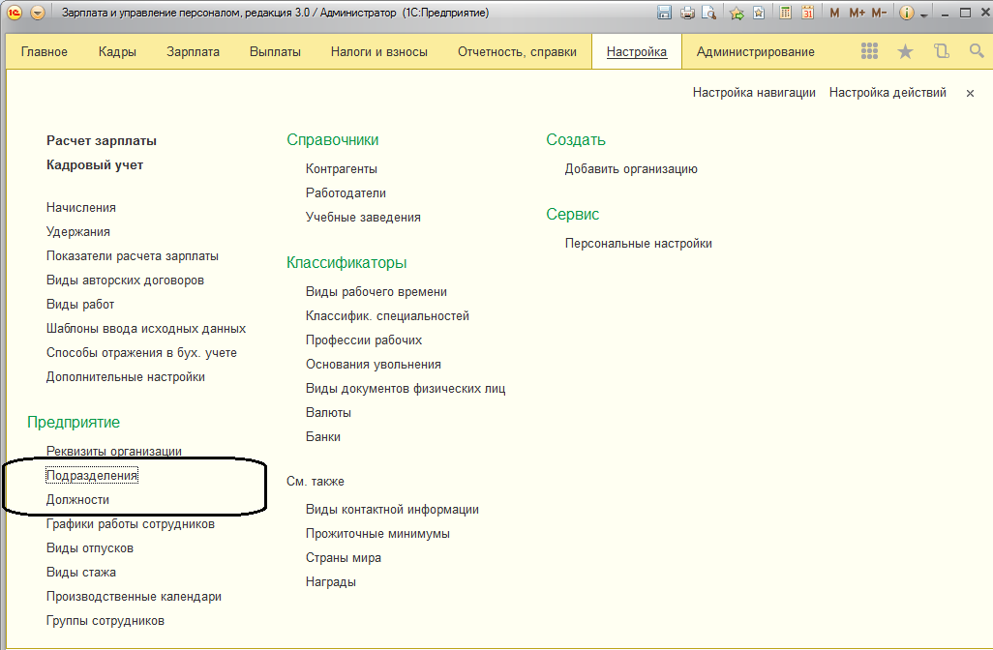Open Графики работы сотрудников
Viewport: 993px width, 650px height.
[131, 524]
